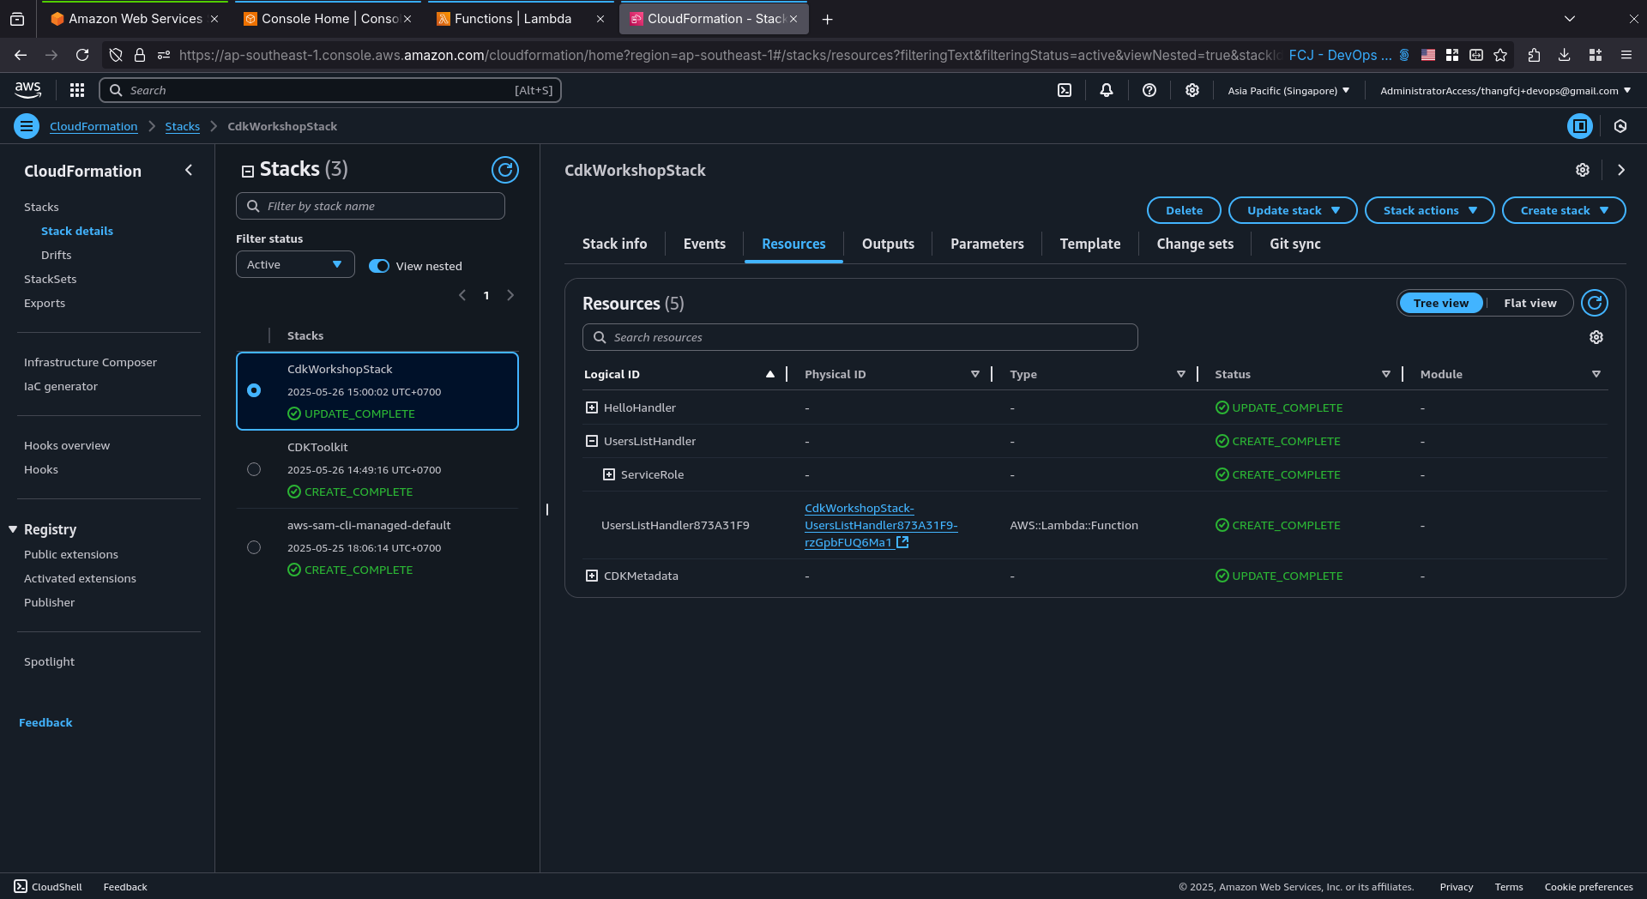Screen dimensions: 1647x899
Task: Open the notifications bell
Action: point(1107,90)
